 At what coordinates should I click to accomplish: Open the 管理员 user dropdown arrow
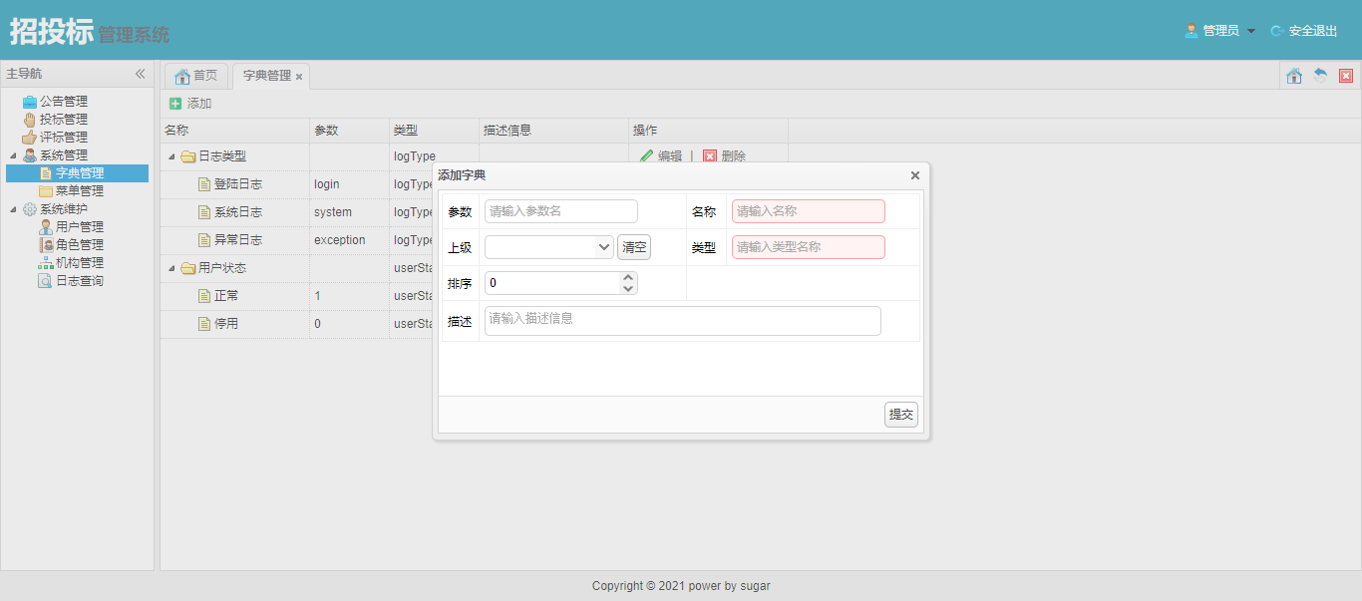(x=1251, y=31)
